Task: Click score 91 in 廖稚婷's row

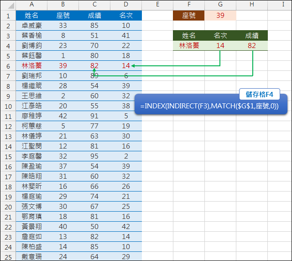Action: (94, 116)
